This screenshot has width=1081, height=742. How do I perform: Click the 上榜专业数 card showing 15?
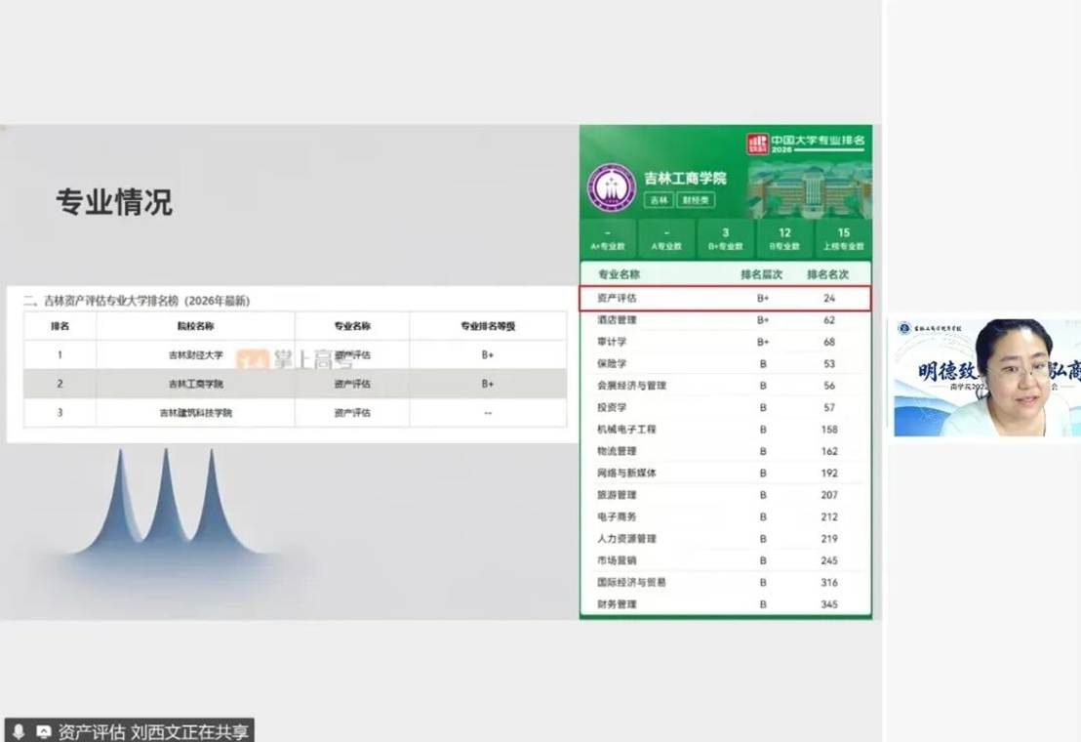[843, 238]
